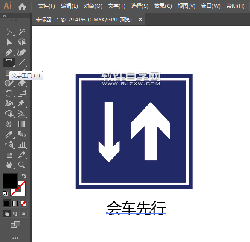The image size is (250, 242).
Task: Close the 未标题-1 document tab
Action: coord(140,19)
